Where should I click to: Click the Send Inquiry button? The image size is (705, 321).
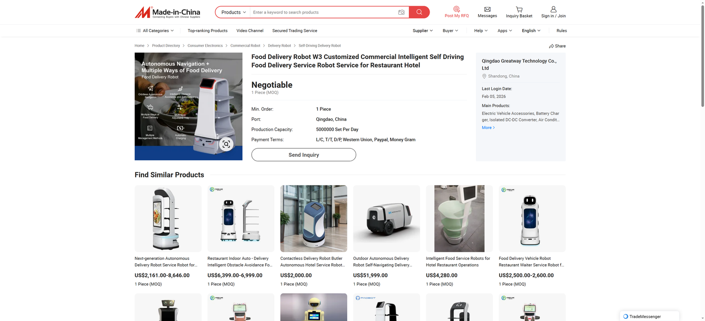click(x=304, y=155)
